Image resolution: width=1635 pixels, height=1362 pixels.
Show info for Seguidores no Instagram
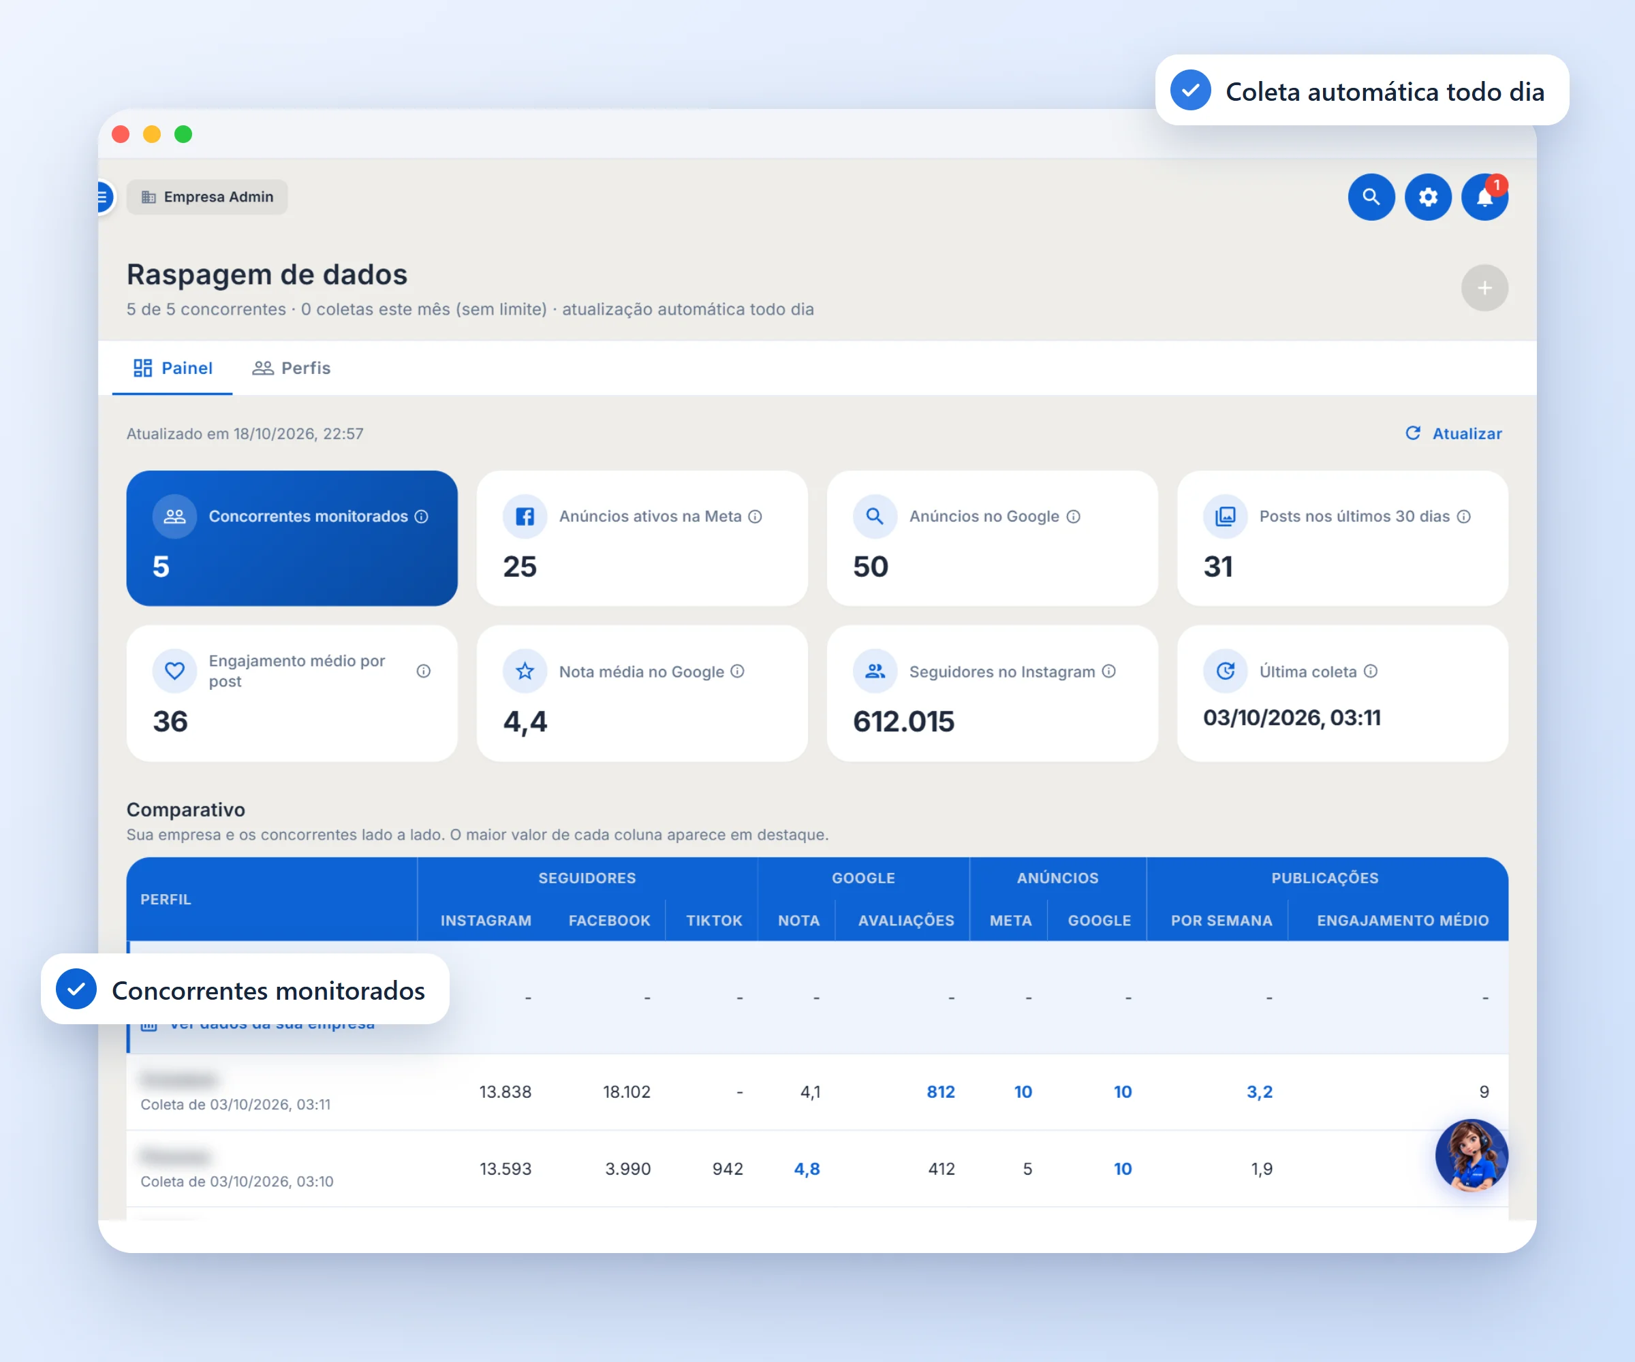coord(1108,671)
